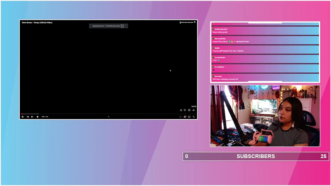Seek along the video progress bar
This screenshot has width=331, height=186.
pyautogui.click(x=108, y=114)
